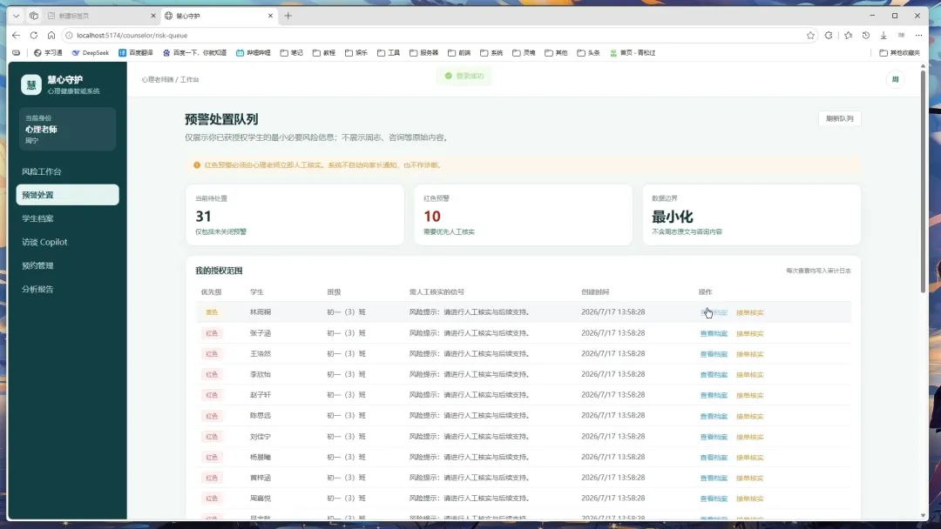Image resolution: width=941 pixels, height=529 pixels.
Task: Click the 最小化 数据边界 card text
Action: [672, 217]
